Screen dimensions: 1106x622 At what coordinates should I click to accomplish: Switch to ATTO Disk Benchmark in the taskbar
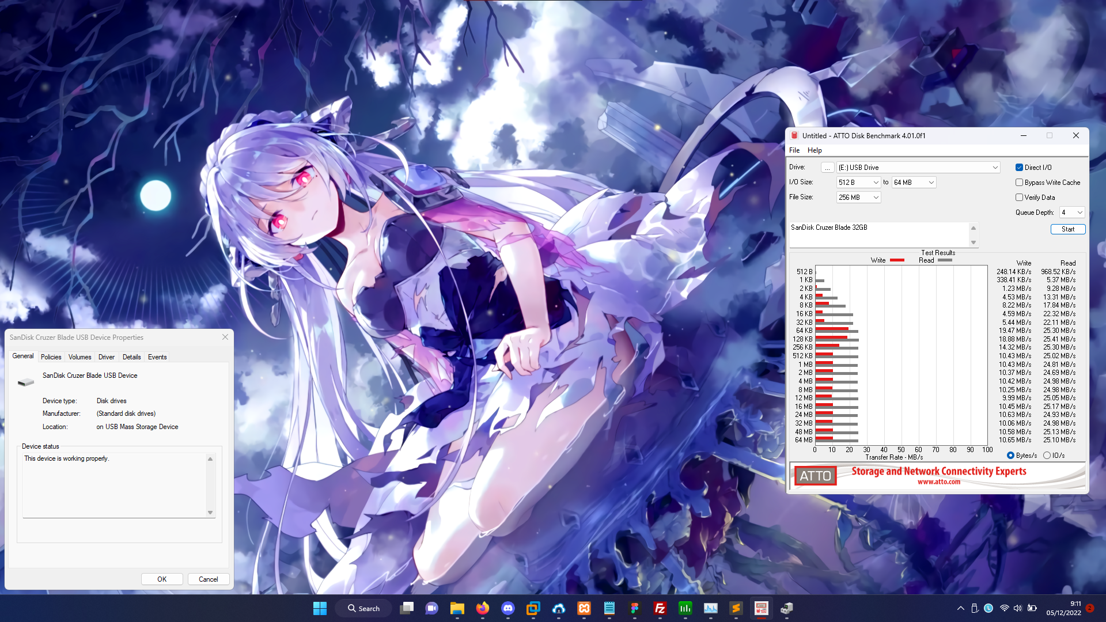pos(762,608)
